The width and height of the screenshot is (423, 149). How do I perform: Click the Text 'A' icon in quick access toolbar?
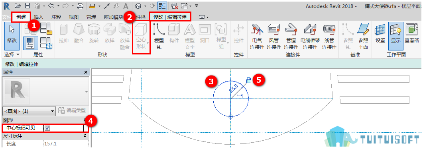[x=126, y=6]
